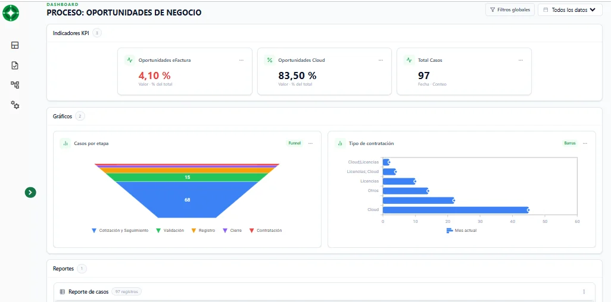Screen dimensions: 611x302
Task: Click the Casos por etapa chart icon
Action: point(65,143)
